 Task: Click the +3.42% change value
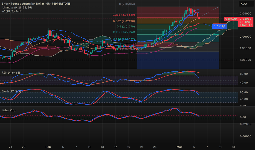pyautogui.click(x=245, y=22)
